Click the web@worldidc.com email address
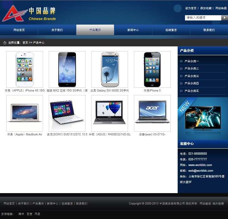228x219 pixels. click(201, 171)
